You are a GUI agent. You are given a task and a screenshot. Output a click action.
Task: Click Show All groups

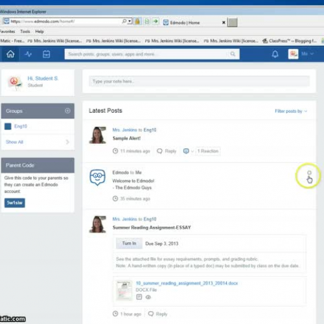click(14, 142)
